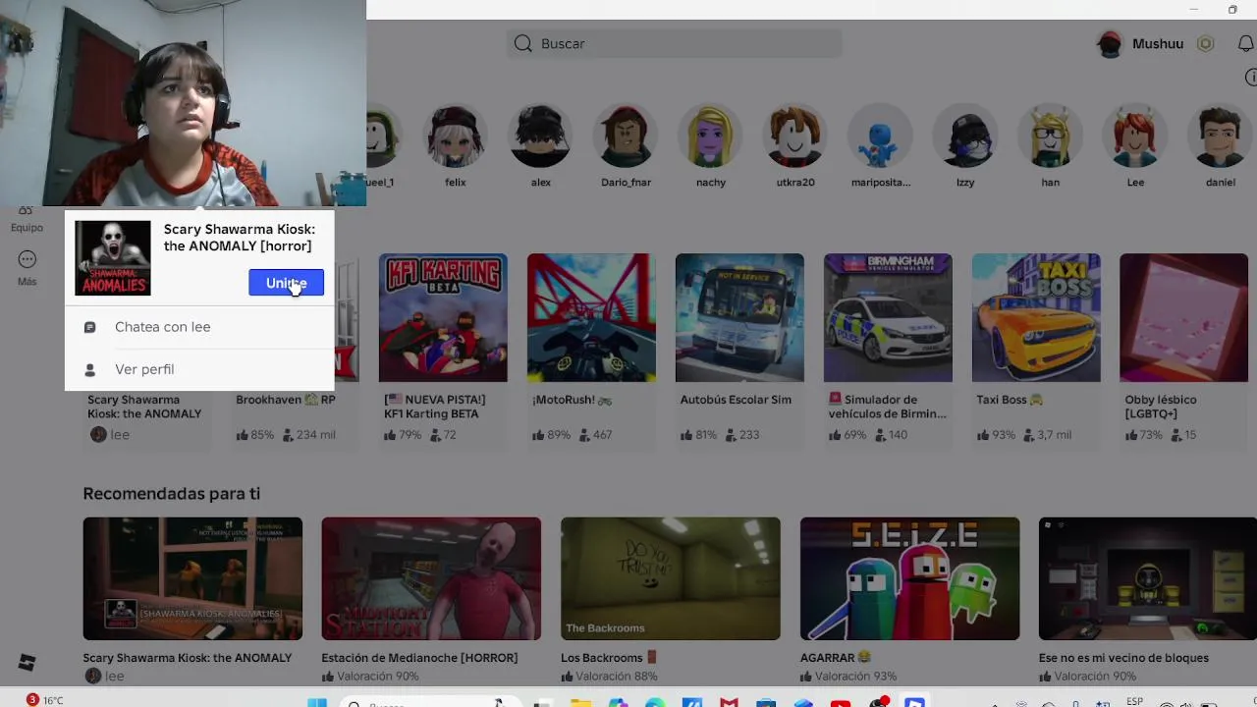Viewport: 1257px width, 707px height.
Task: Click Obby lésbico [LGBTQ+] title
Action: 1161,407
